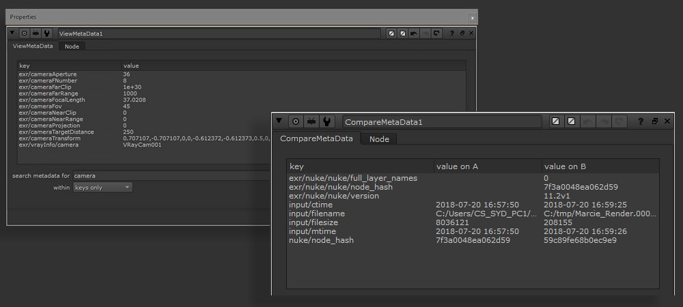Viewport: 683px width, 307px height.
Task: Edit the CompareMetaData1 node name field
Action: [x=442, y=122]
